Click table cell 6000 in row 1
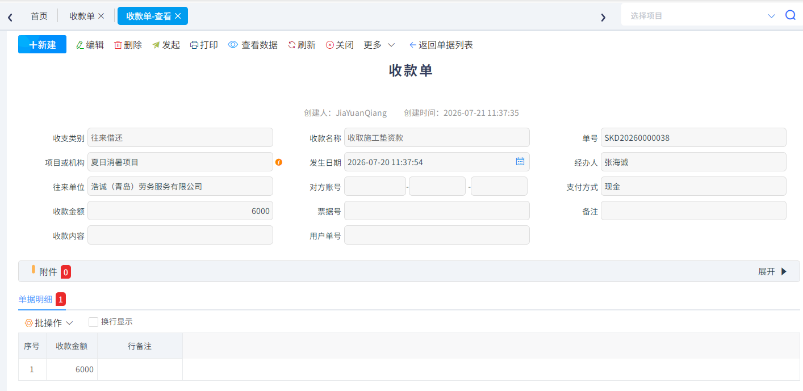This screenshot has width=803, height=391. 72,369
